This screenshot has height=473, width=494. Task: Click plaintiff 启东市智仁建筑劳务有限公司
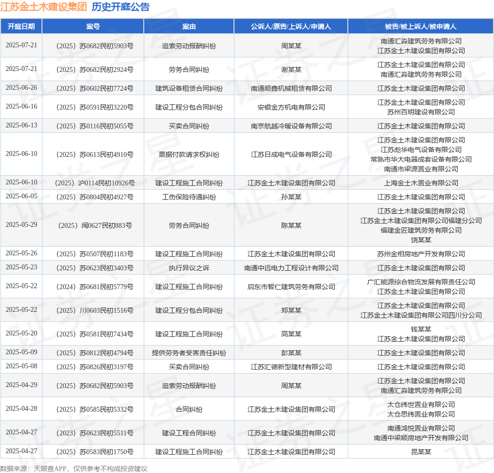click(x=291, y=287)
